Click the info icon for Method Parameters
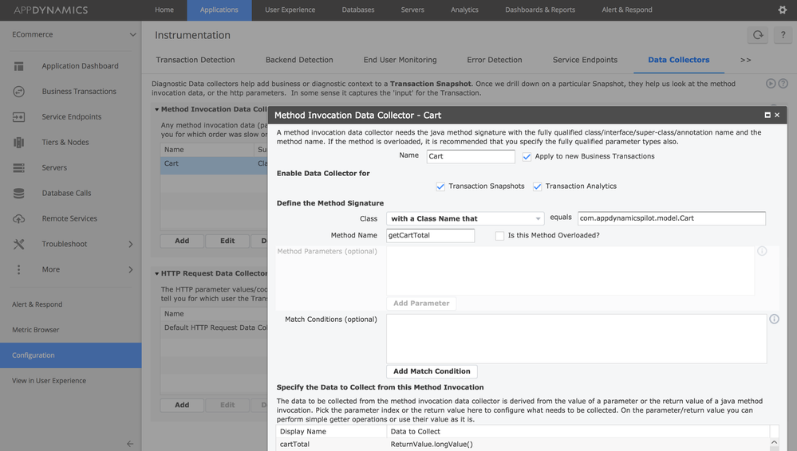The image size is (797, 451). pyautogui.click(x=762, y=251)
